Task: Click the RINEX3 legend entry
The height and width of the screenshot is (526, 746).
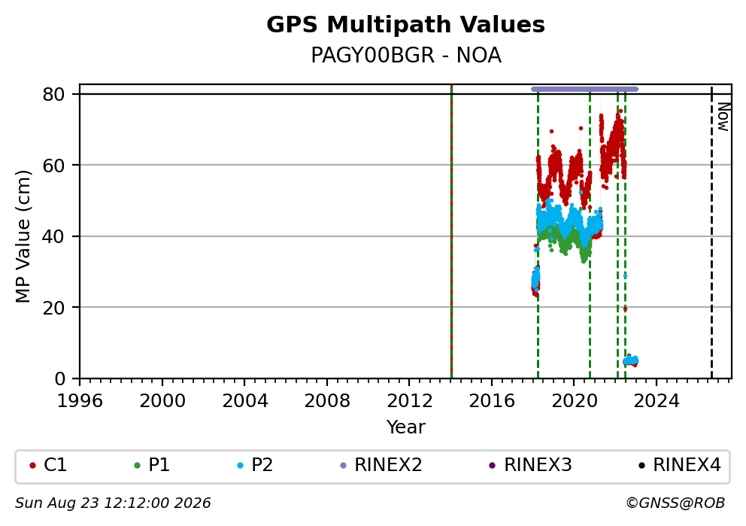Action: 530,465
